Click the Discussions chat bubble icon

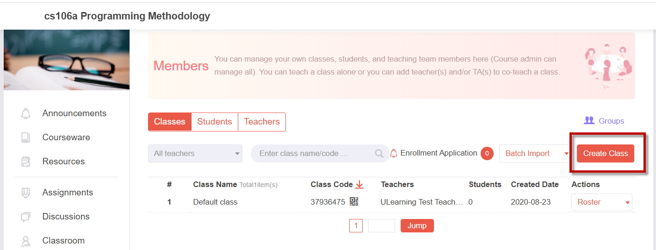(x=26, y=217)
